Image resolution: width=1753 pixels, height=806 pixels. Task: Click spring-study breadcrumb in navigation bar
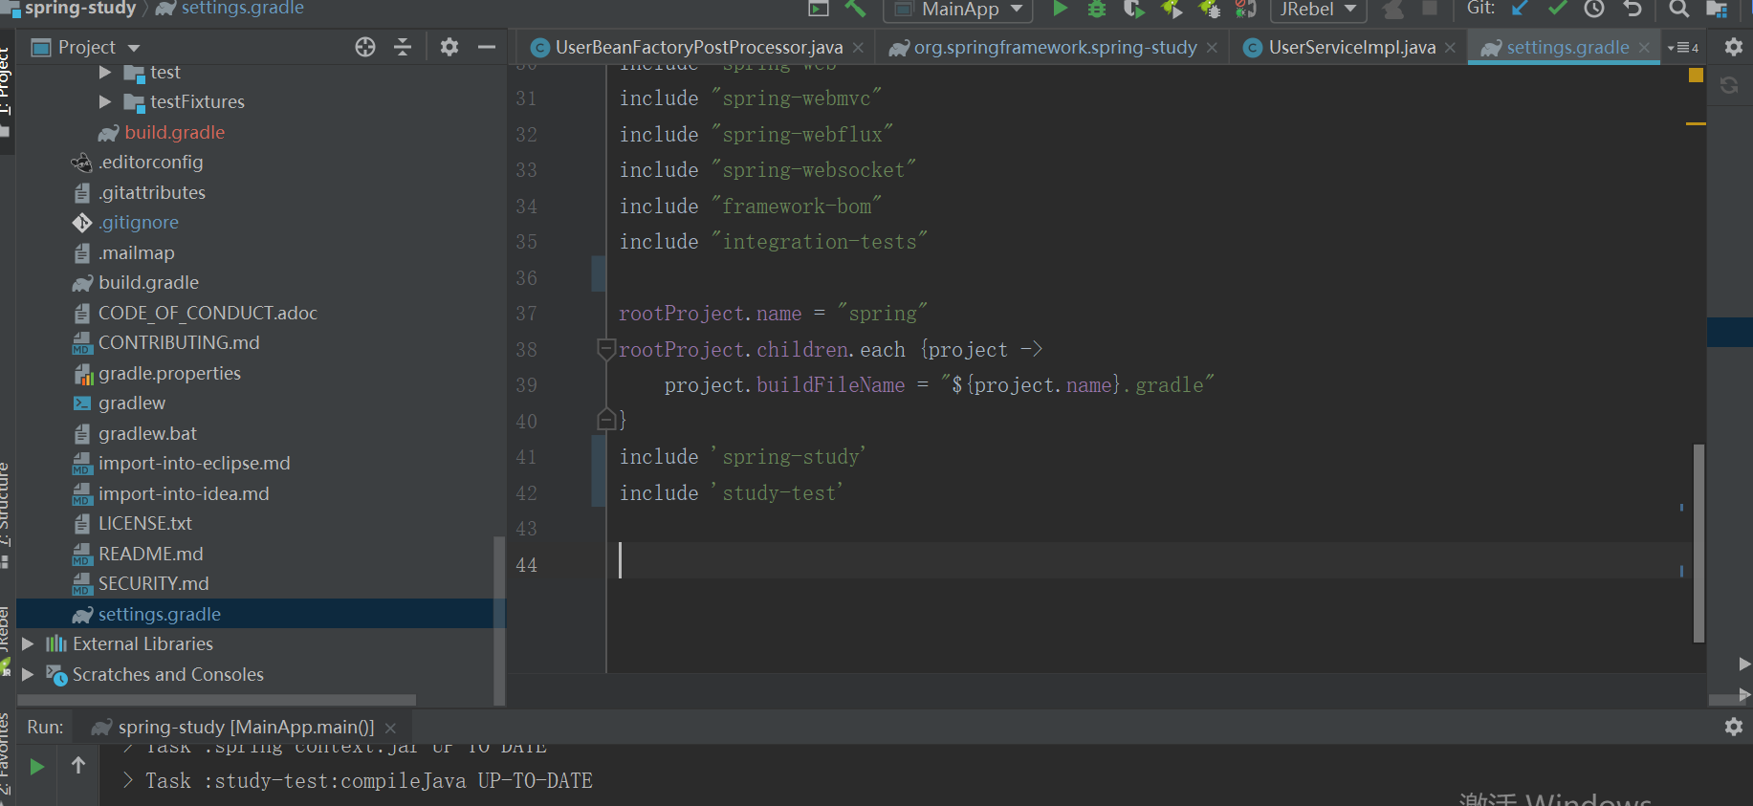(x=80, y=9)
